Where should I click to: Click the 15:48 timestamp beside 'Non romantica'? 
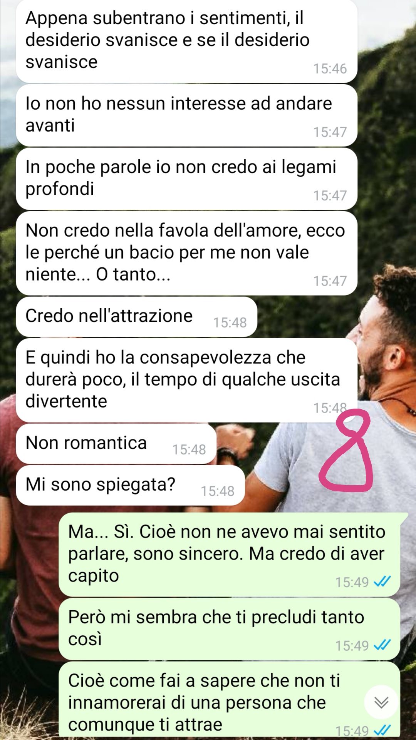[x=189, y=449]
